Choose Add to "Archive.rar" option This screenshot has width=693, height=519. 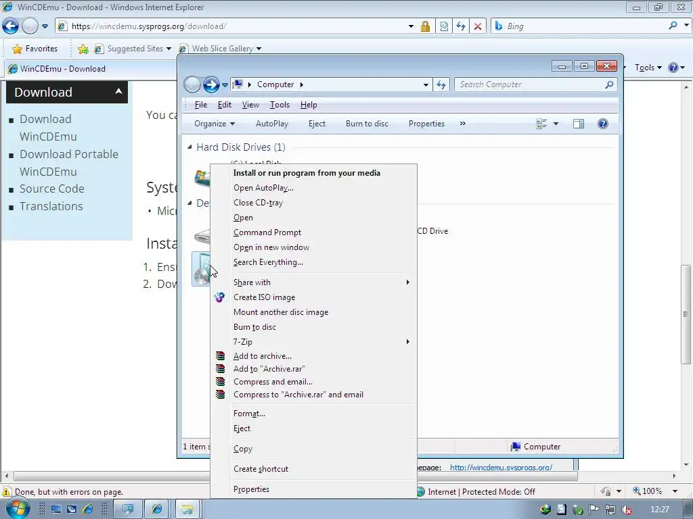[x=314, y=369]
